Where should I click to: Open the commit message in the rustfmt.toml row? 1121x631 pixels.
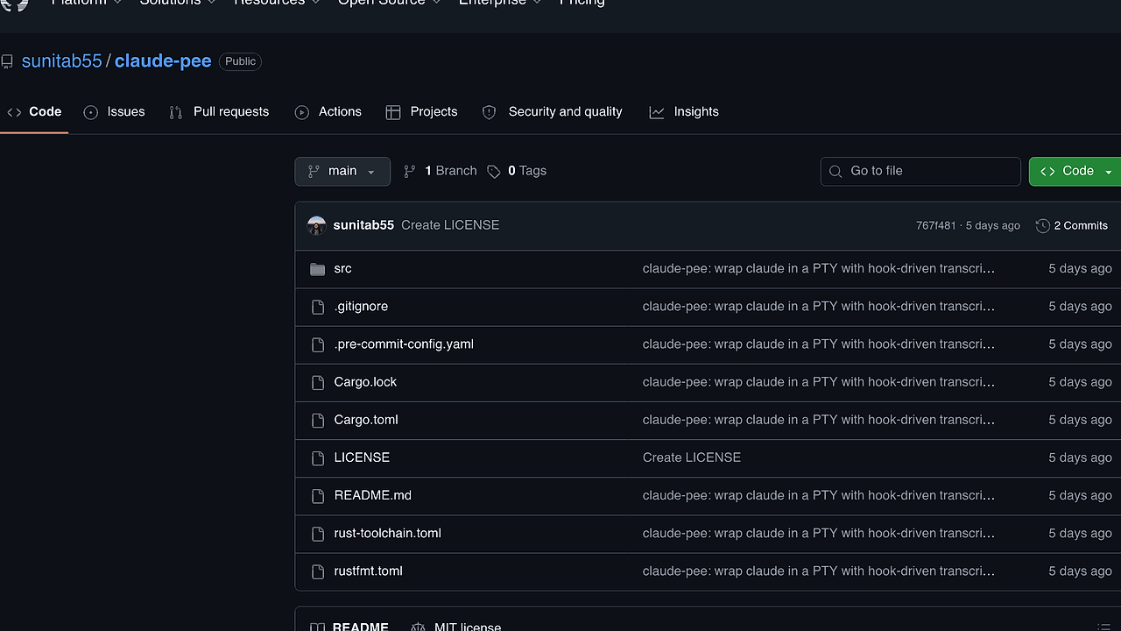pyautogui.click(x=819, y=571)
